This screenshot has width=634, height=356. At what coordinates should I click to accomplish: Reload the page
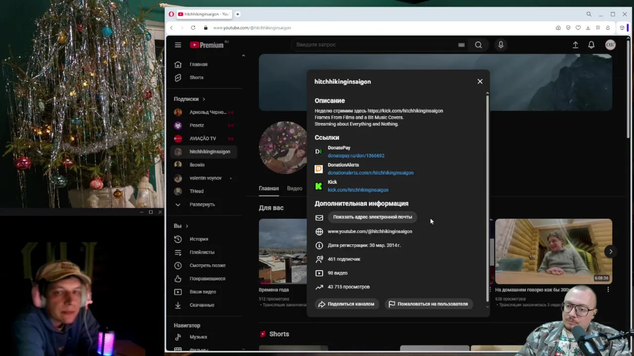[193, 28]
